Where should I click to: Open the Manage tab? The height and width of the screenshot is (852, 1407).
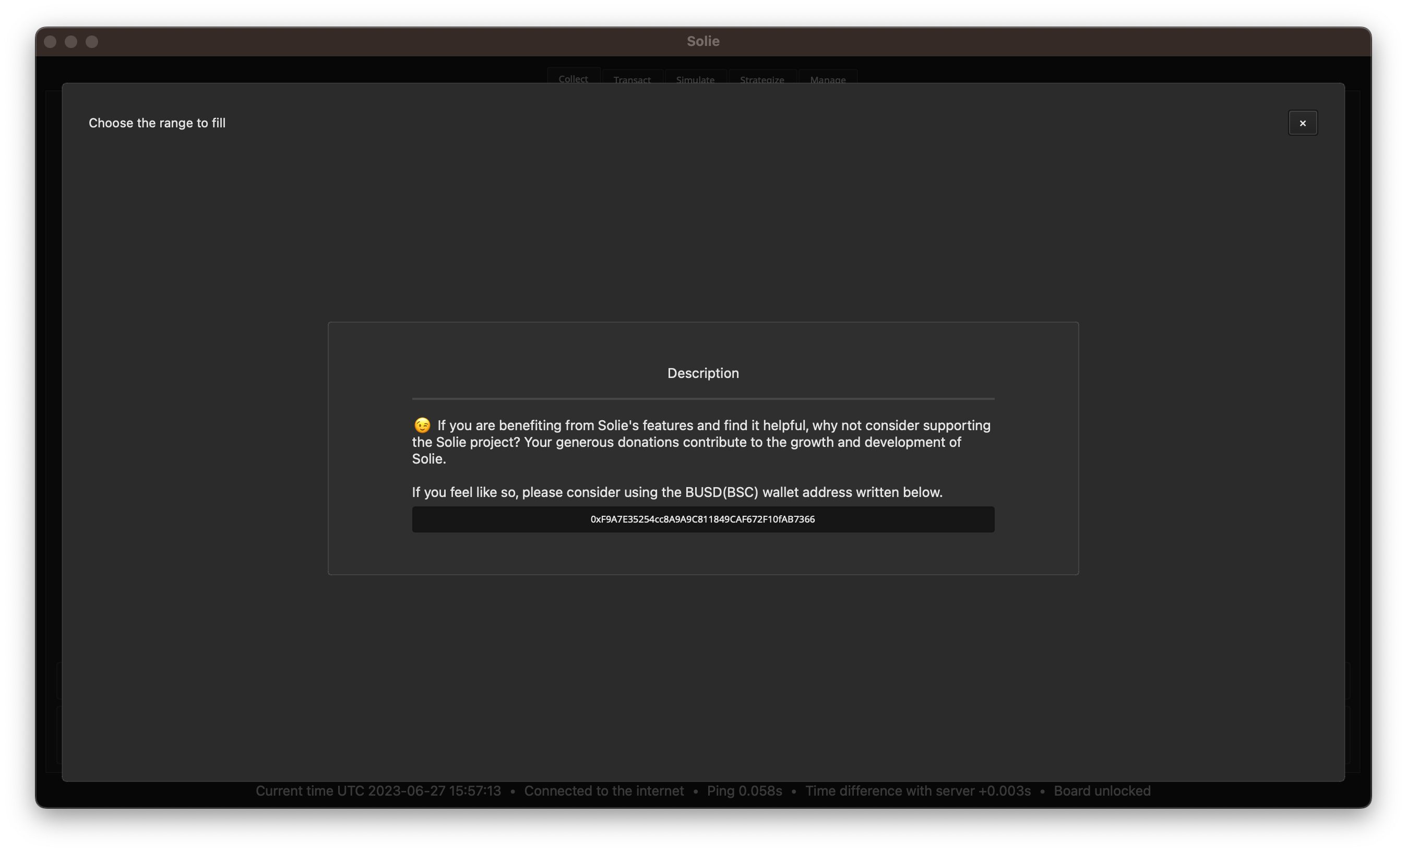pos(827,79)
